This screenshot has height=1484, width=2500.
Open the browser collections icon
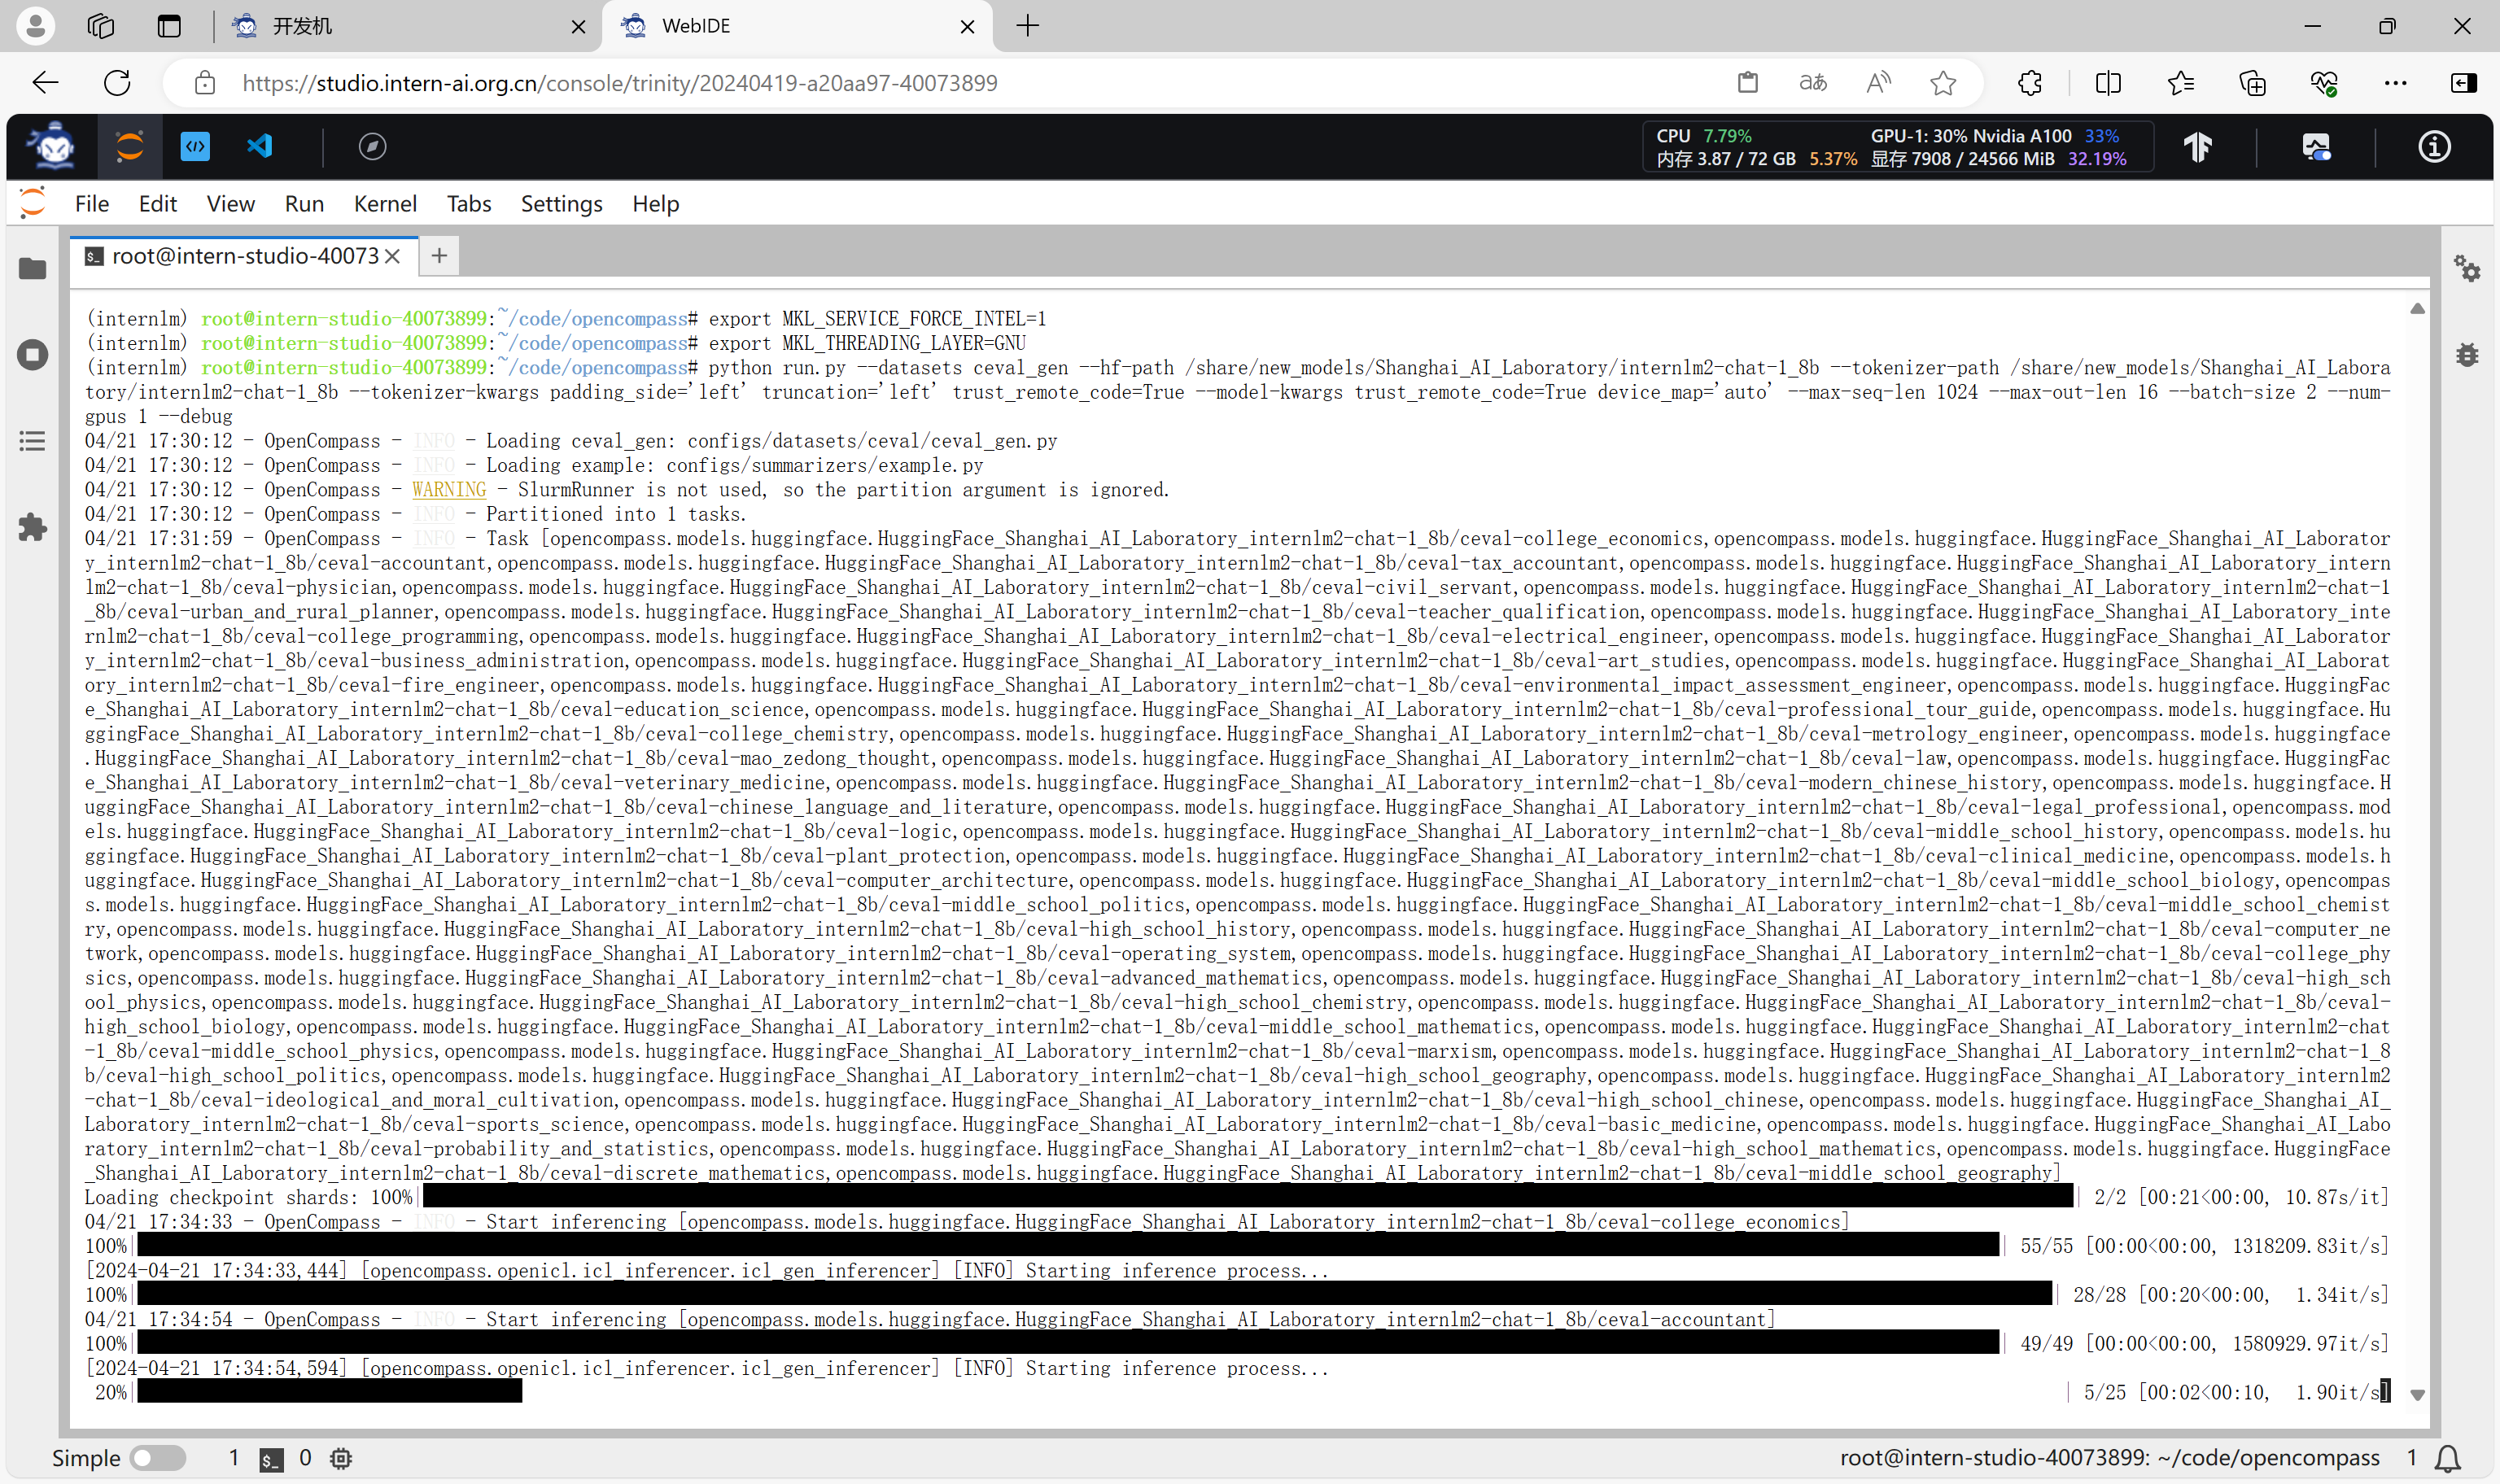2253,83
